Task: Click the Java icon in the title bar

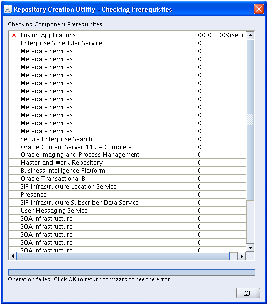Action: coord(8,9)
